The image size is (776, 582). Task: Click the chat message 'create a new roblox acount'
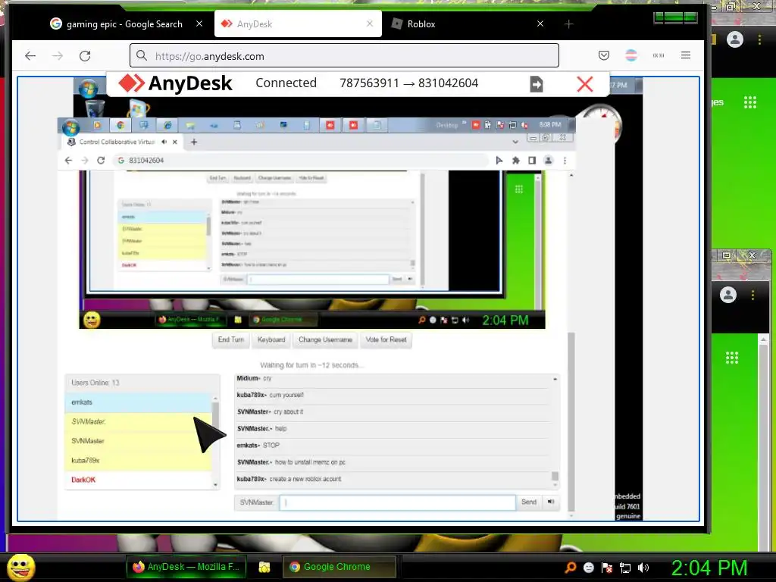click(305, 479)
